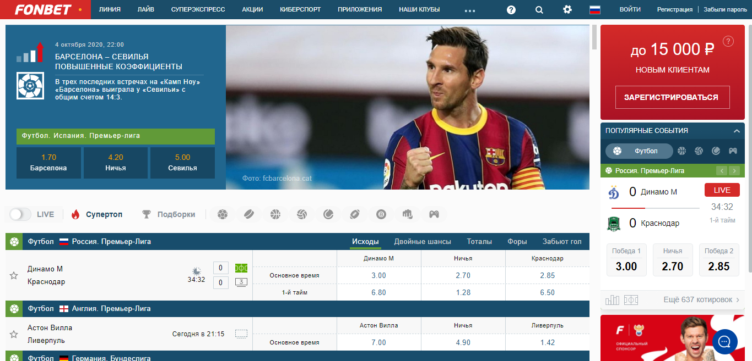The height and width of the screenshot is (361, 752).
Task: Click the boxing fist icon filter
Action: pyautogui.click(x=408, y=214)
